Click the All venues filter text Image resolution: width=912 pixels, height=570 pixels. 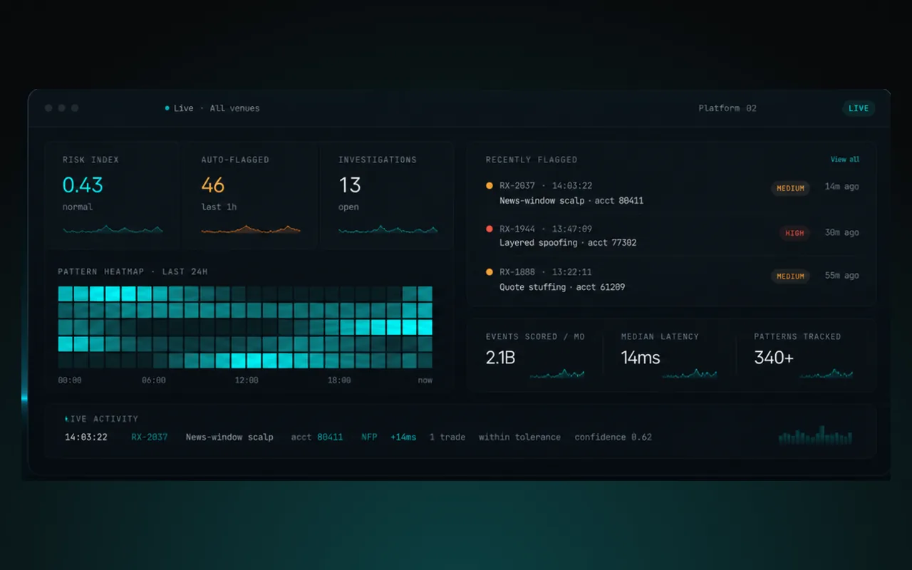(234, 108)
